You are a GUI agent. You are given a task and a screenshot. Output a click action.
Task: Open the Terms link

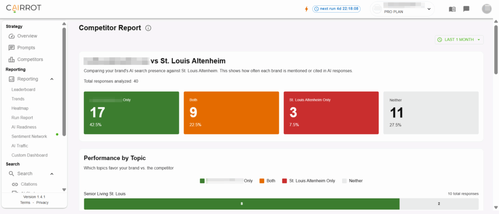click(x=25, y=202)
